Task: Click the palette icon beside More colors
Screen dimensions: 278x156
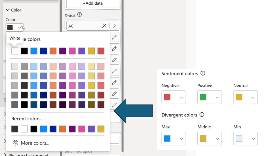Action: coord(15,143)
